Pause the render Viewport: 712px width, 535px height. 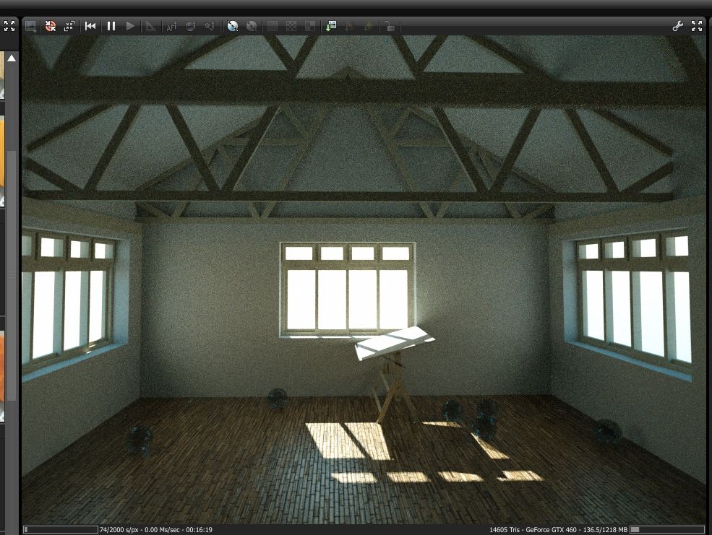click(111, 26)
